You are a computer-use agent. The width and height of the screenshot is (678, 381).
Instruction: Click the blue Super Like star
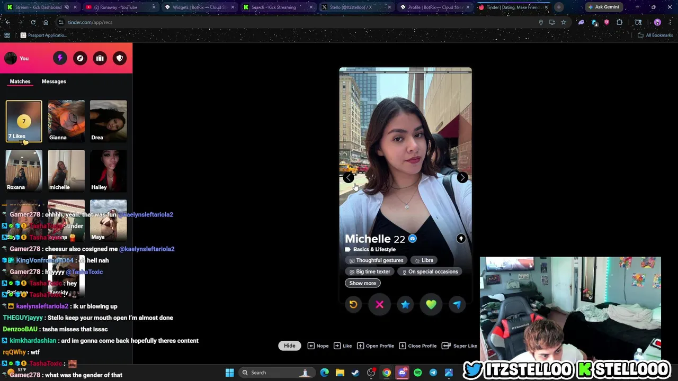pyautogui.click(x=405, y=304)
